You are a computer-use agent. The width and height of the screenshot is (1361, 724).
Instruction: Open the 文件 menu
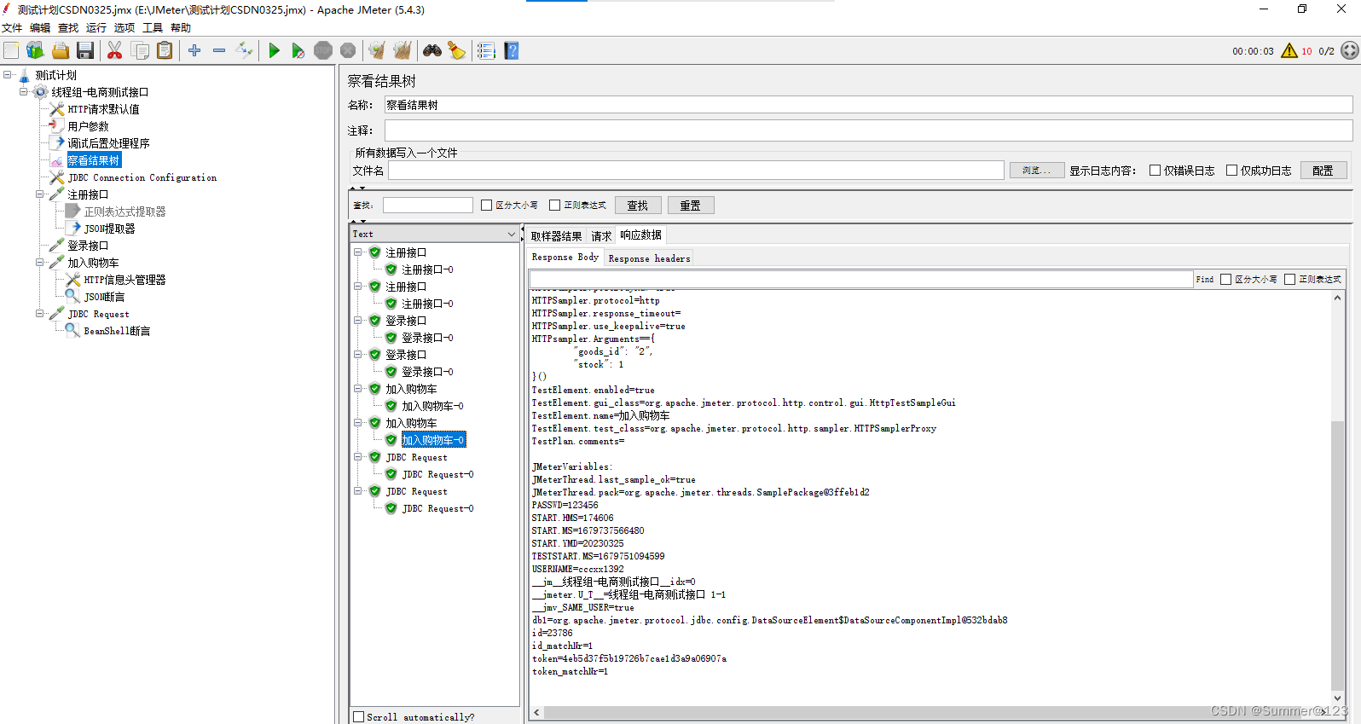[x=12, y=28]
